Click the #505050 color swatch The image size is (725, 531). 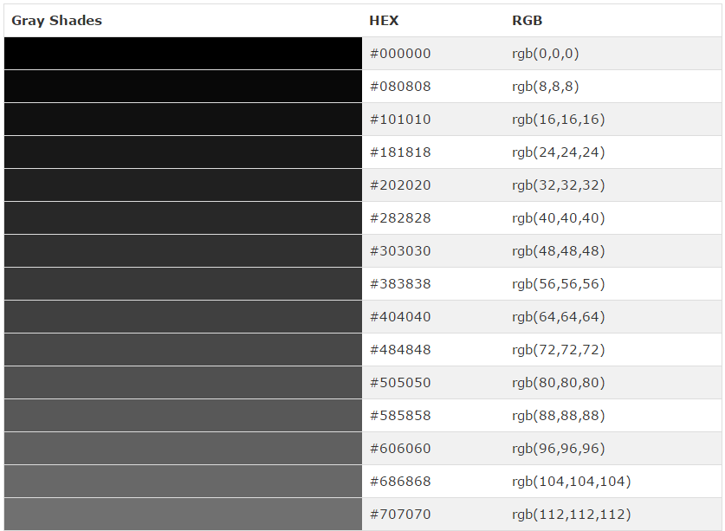183,383
